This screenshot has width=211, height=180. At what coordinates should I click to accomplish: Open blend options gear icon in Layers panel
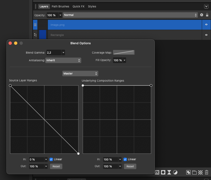click(202, 15)
